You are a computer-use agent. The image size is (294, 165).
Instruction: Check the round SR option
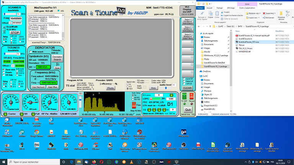(x=184, y=79)
